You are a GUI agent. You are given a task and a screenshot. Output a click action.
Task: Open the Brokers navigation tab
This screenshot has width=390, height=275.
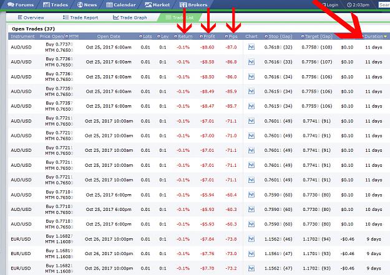[x=193, y=5]
